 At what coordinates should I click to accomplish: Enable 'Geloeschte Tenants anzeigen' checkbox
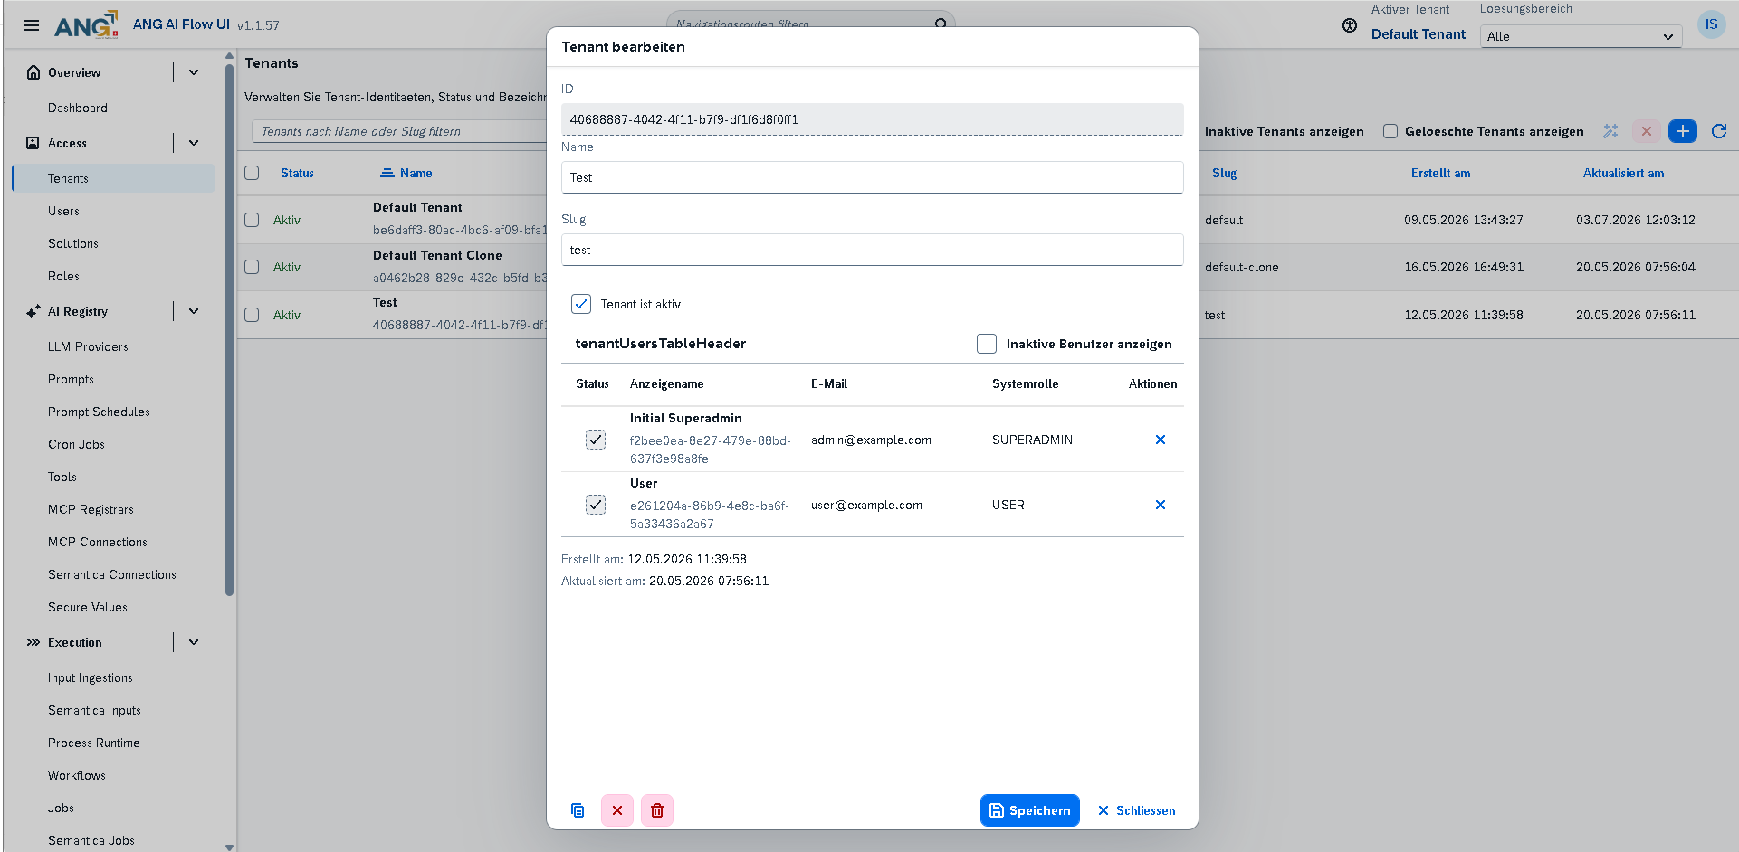point(1390,131)
